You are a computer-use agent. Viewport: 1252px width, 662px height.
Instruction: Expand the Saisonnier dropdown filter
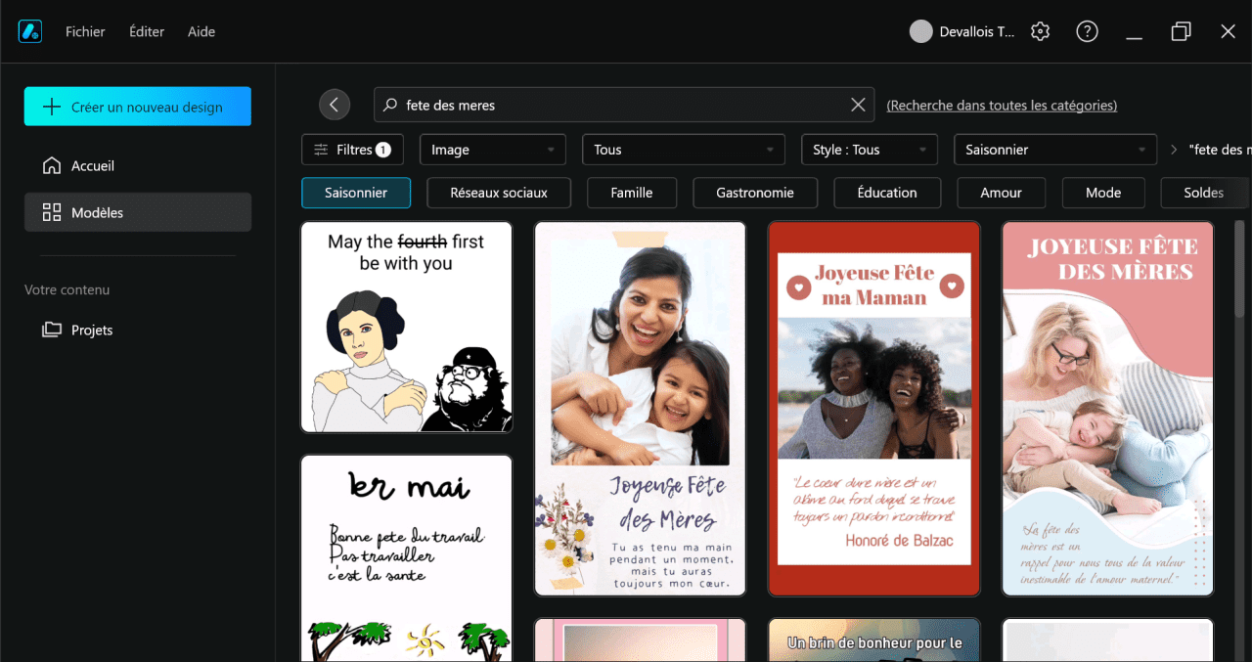(x=1055, y=150)
